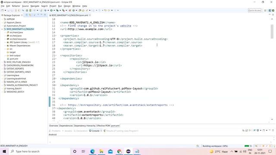Switch to the Overview editor tab

coord(53,126)
